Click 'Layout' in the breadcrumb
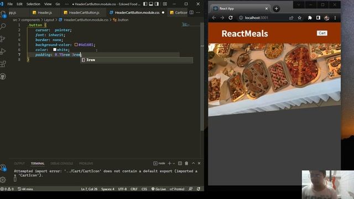This screenshot has width=354, height=199. pyautogui.click(x=49, y=20)
